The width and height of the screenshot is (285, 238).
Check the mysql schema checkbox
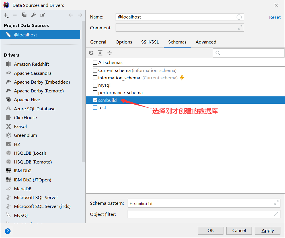pos(95,85)
